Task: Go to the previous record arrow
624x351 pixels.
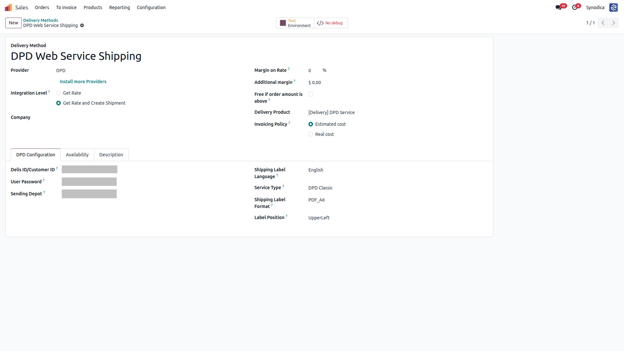Action: (603, 23)
